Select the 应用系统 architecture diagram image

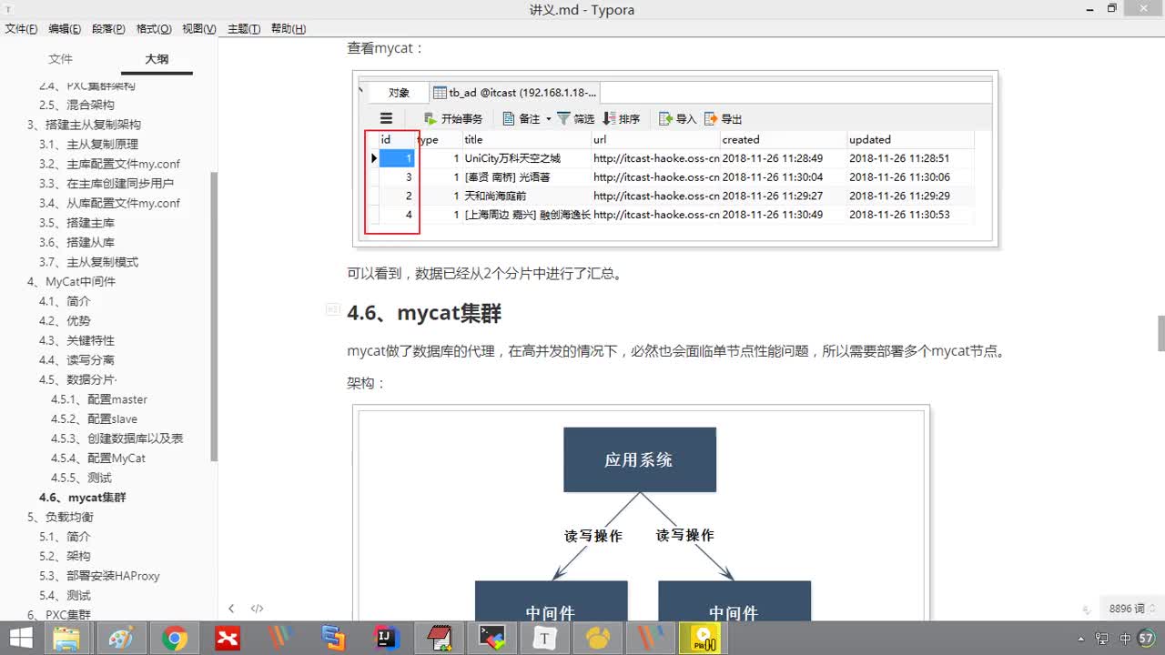click(x=641, y=513)
